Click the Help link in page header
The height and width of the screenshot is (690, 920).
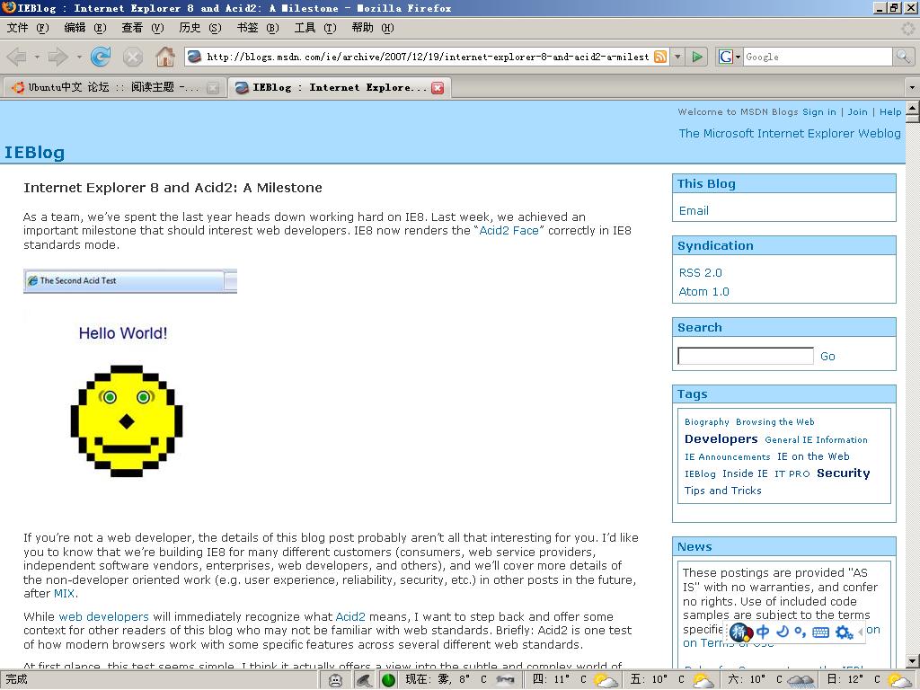(890, 111)
